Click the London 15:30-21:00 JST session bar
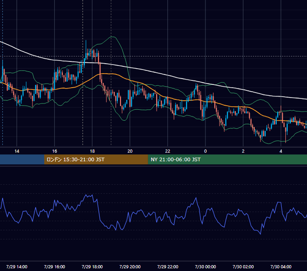 tap(96, 159)
